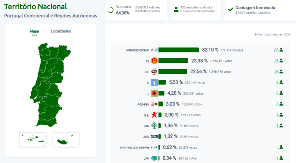296x163 pixels.
Task: Select the Azores islands map thumbnail
Action: point(33,140)
